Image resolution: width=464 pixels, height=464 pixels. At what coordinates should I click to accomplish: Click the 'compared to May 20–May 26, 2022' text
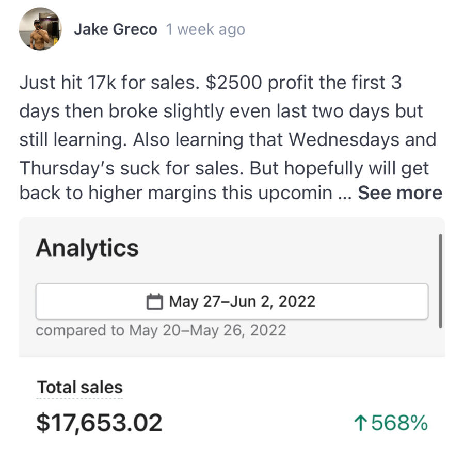tap(161, 330)
